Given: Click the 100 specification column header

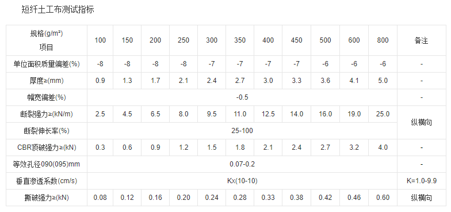Looking at the screenshot, I should pos(100,40).
